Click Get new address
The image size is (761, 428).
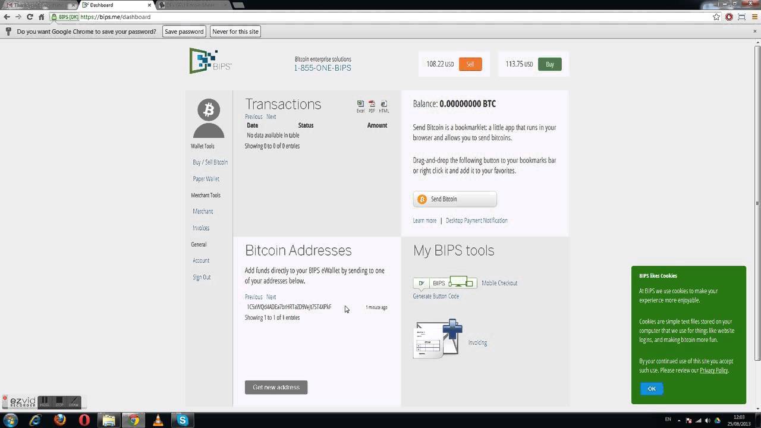coord(276,387)
